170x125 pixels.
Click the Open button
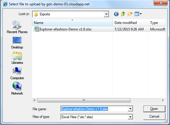point(154,109)
